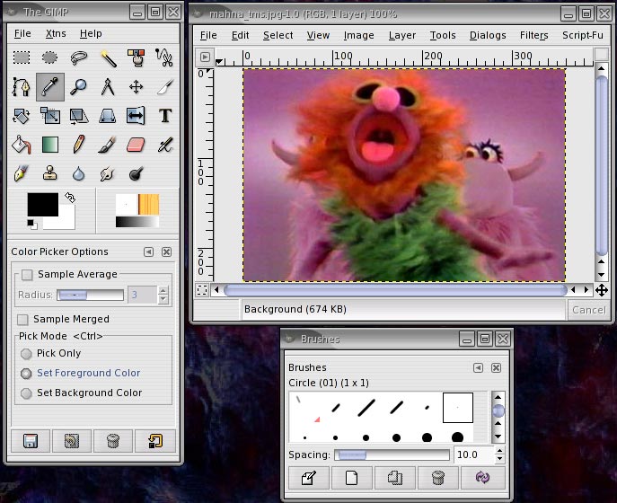Select the Blur/Sharpen droplet tool
This screenshot has height=503, width=617.
pos(79,173)
